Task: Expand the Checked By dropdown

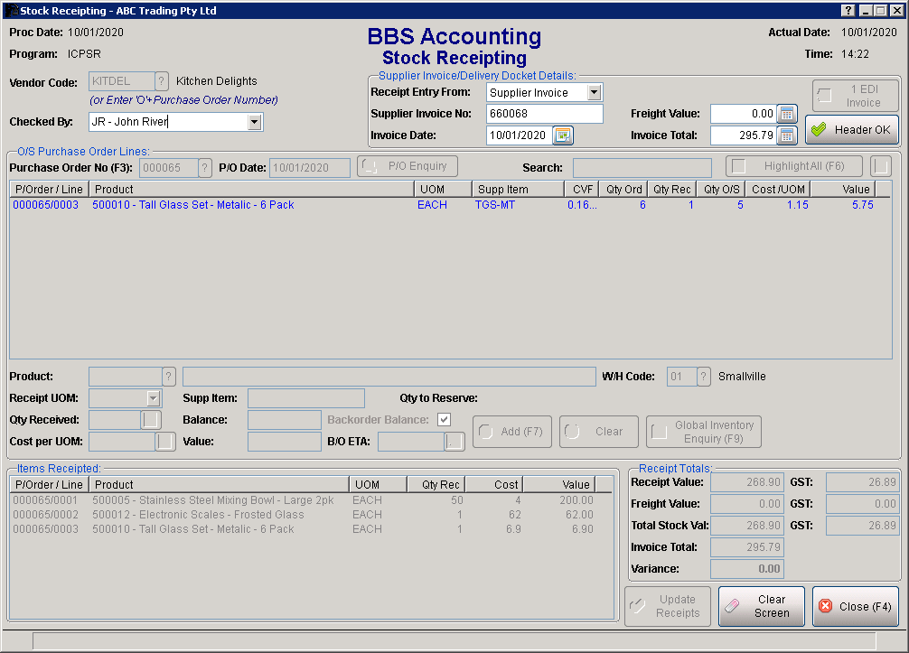Action: click(254, 122)
